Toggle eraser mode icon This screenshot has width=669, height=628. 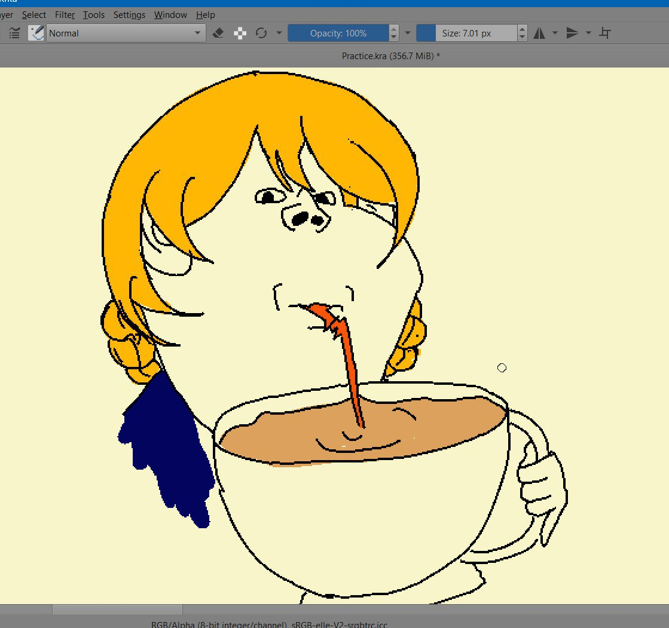(218, 33)
